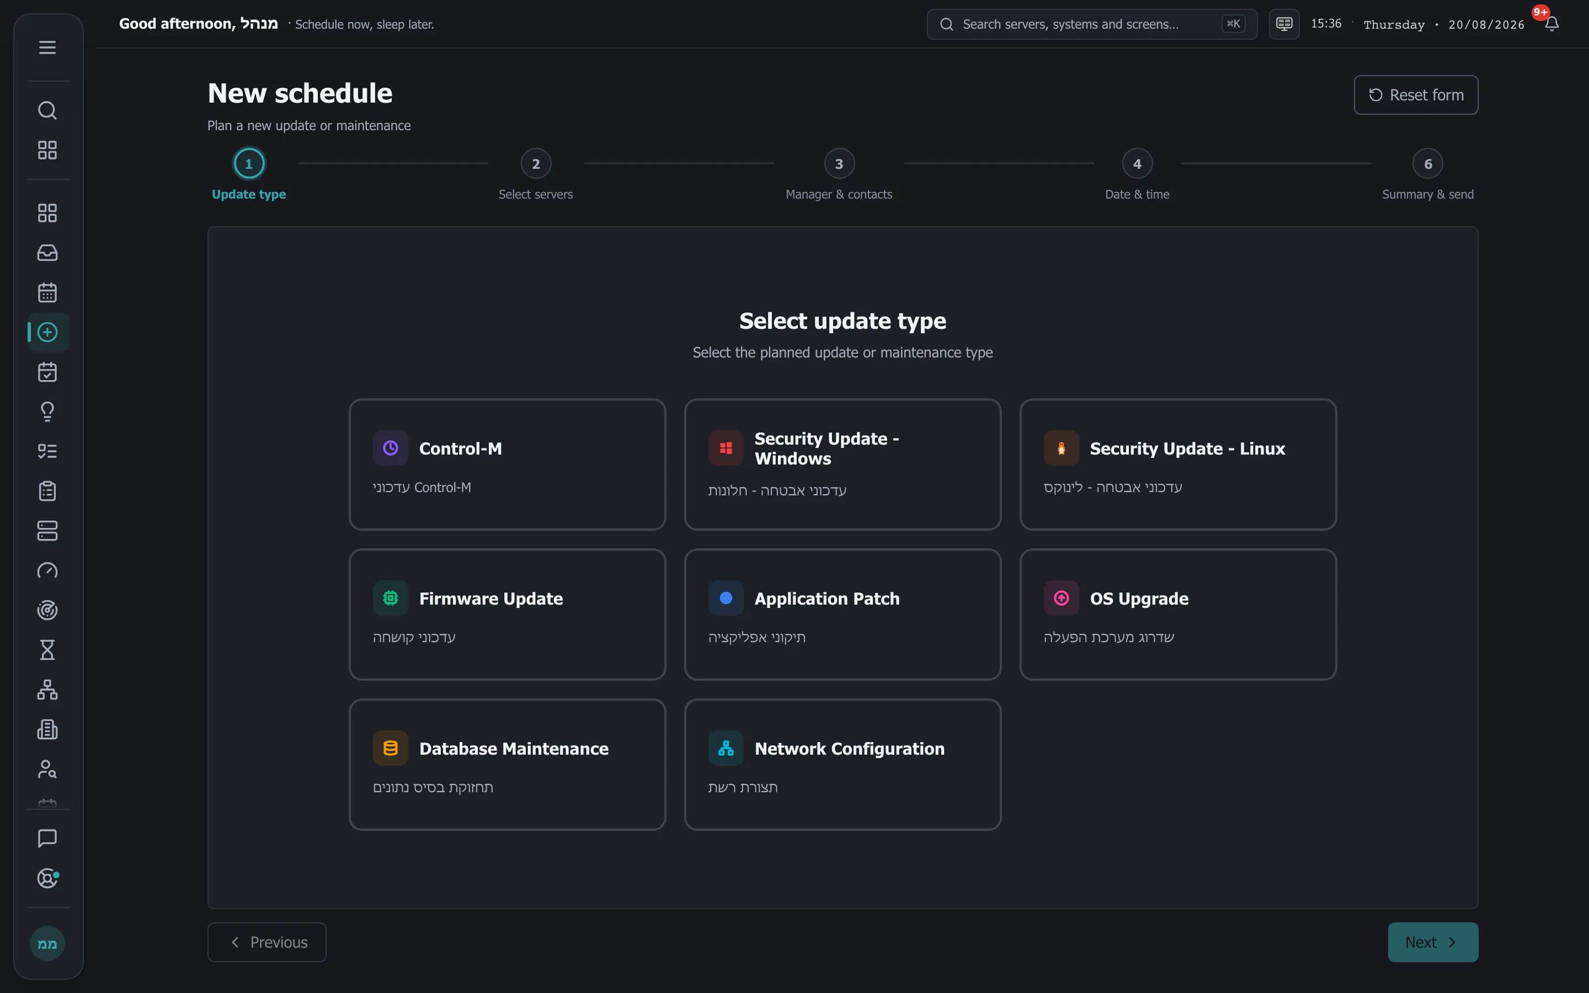The width and height of the screenshot is (1589, 993).
Task: Click the Previous button
Action: 266,942
